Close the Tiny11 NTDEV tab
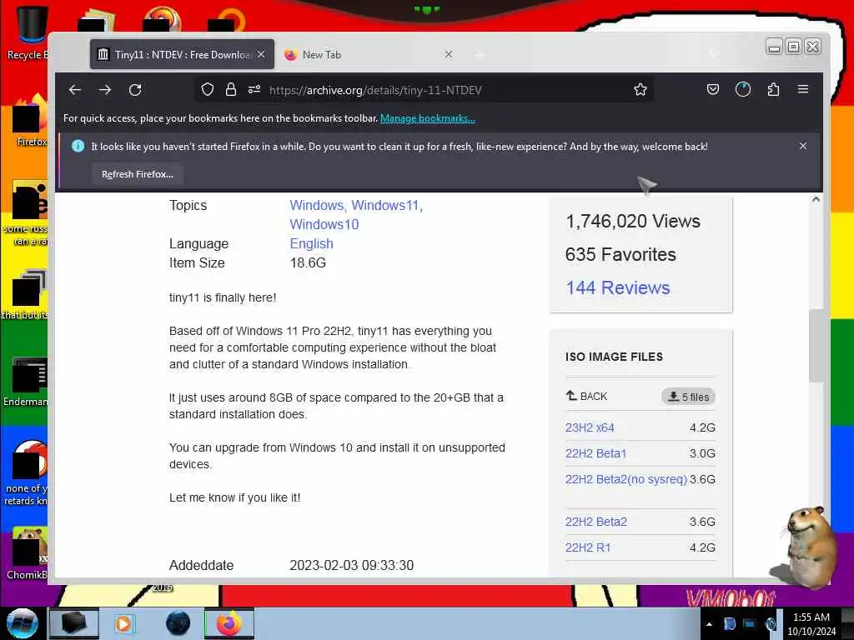854x640 pixels. (261, 54)
